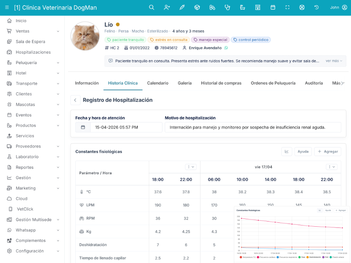Viewport: 351px width, 263px height.
Task: Click the add new client icon
Action: [x=167, y=7]
